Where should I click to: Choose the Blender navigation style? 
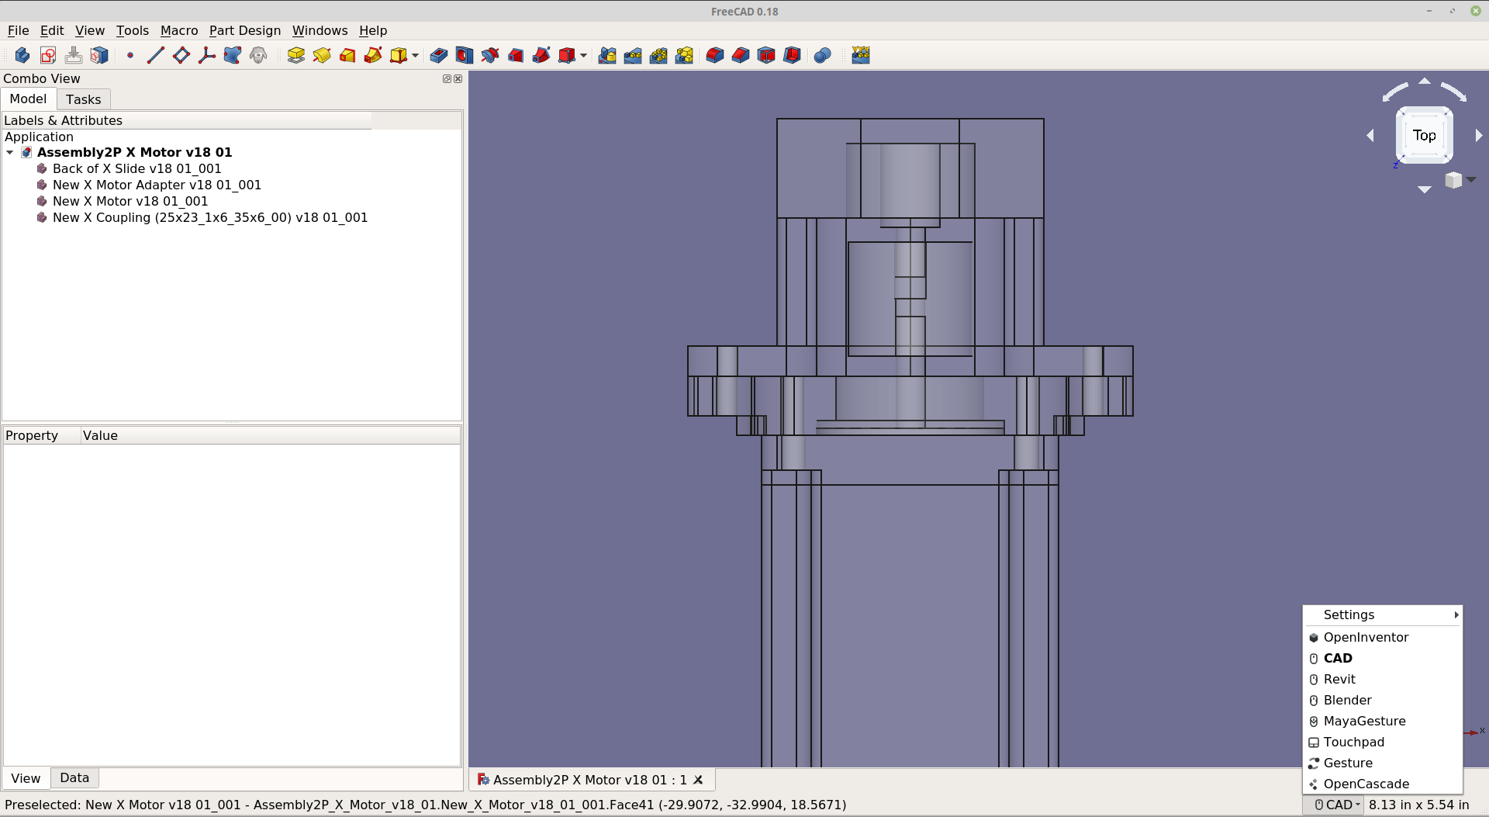pos(1383,700)
